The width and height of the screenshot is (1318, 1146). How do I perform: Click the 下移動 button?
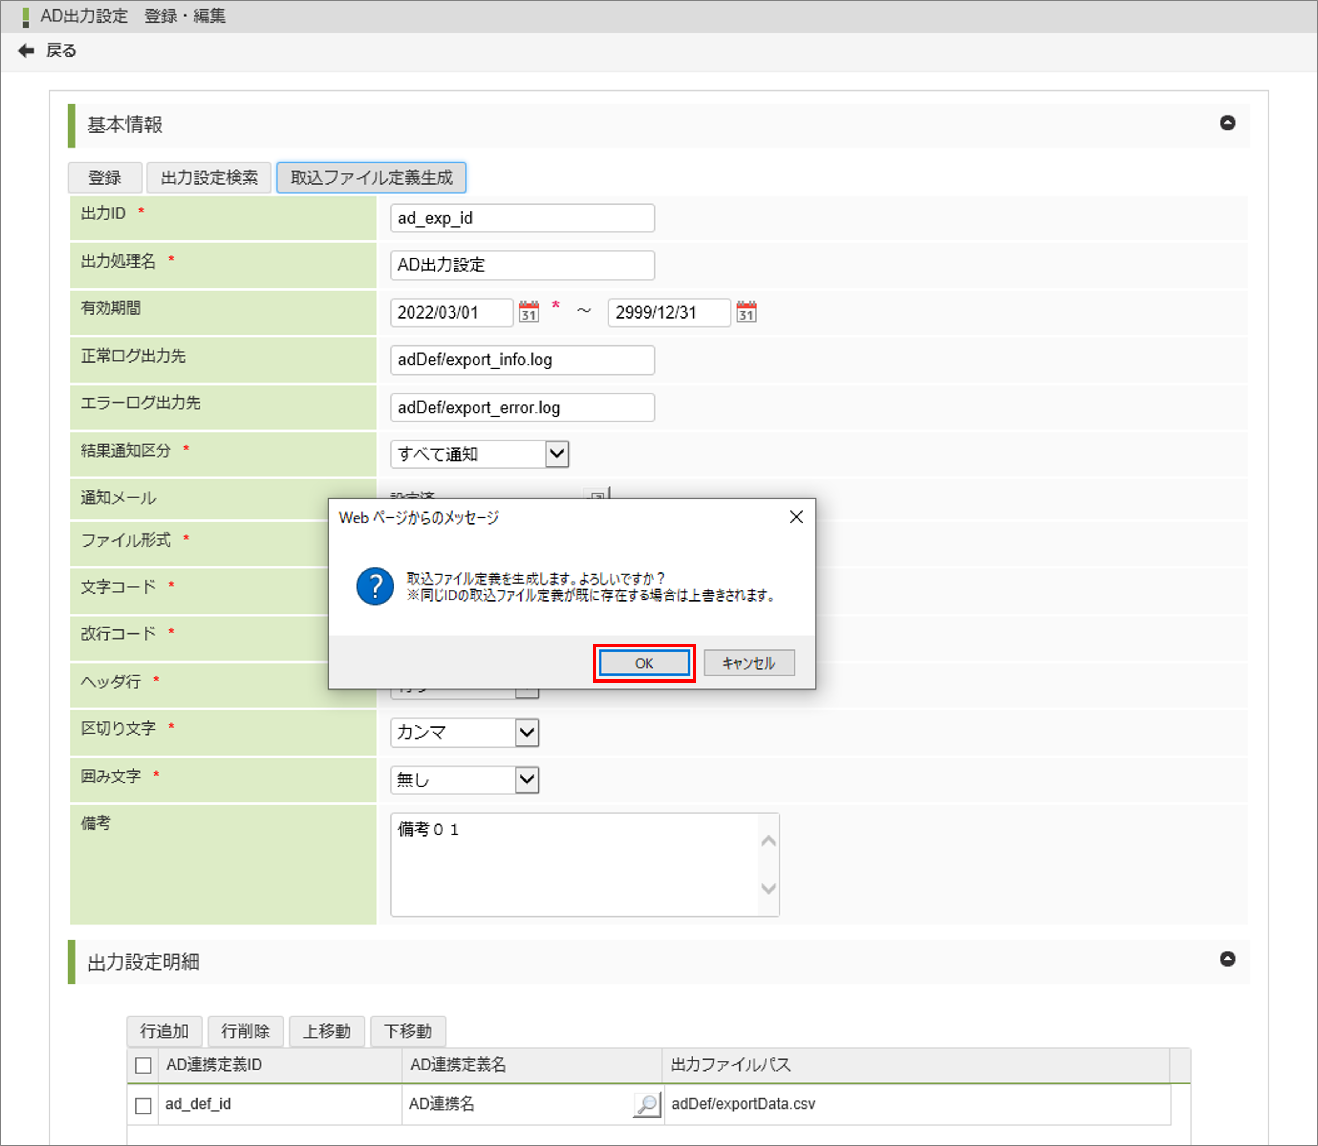[x=407, y=1031]
